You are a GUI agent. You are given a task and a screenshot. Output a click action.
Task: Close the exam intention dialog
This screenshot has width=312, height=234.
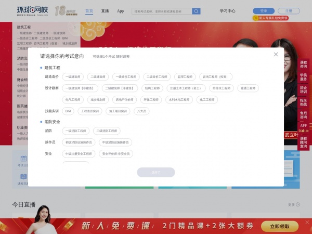pos(276,55)
